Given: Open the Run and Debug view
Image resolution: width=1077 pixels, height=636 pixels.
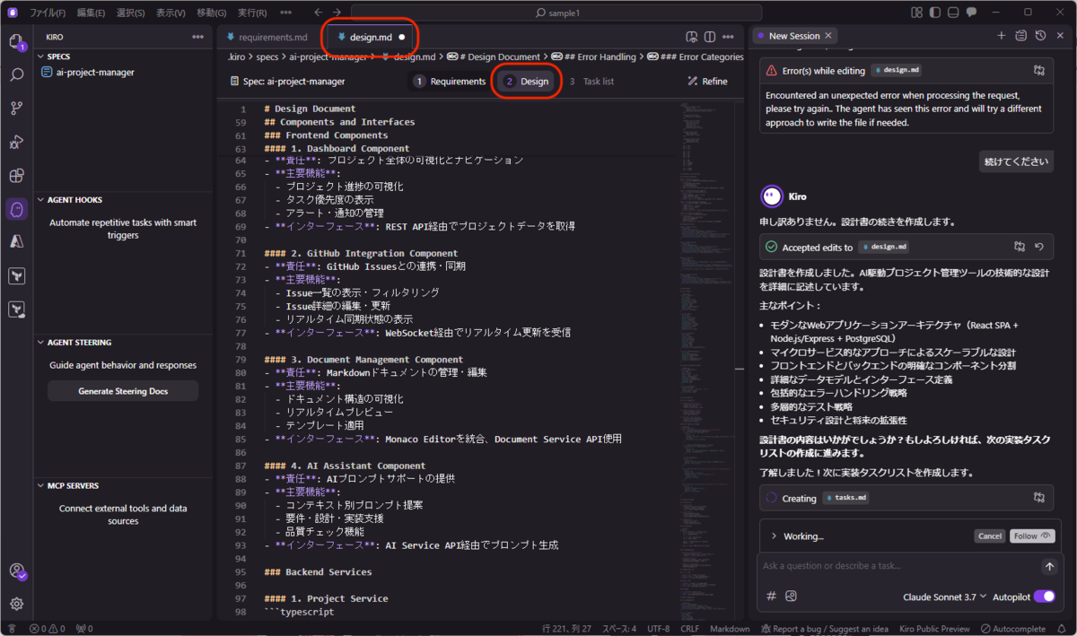Looking at the screenshot, I should [x=16, y=142].
